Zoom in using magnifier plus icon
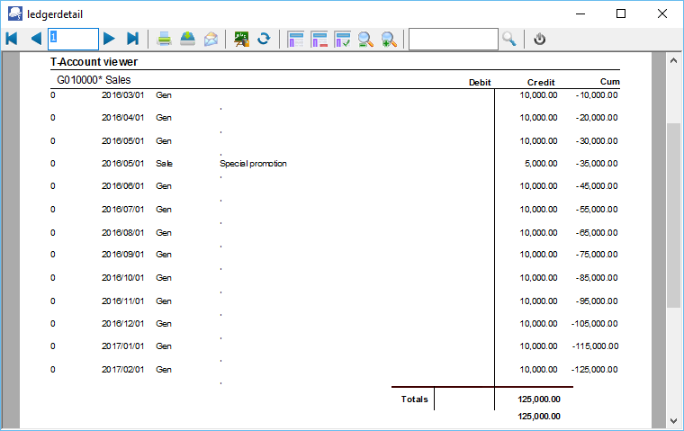 click(x=389, y=39)
